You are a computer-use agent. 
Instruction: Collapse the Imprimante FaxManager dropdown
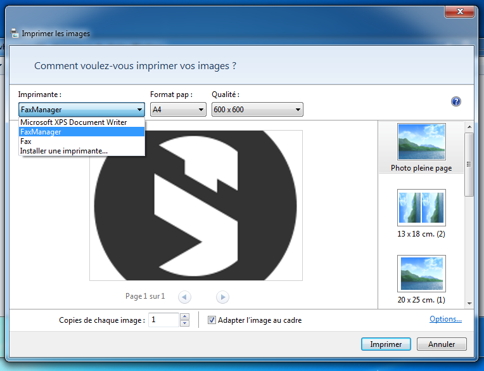139,110
